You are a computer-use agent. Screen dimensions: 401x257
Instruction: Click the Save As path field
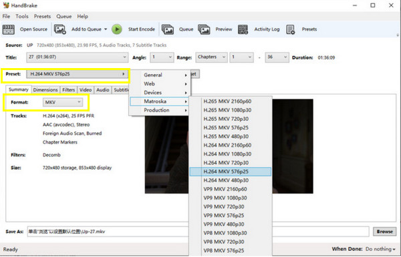[108, 232]
